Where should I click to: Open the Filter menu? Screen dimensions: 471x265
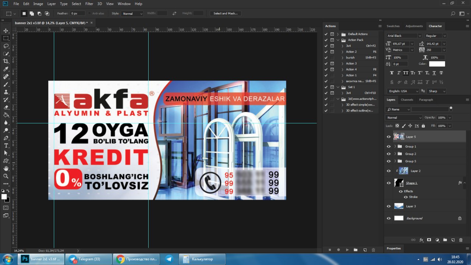89,4
